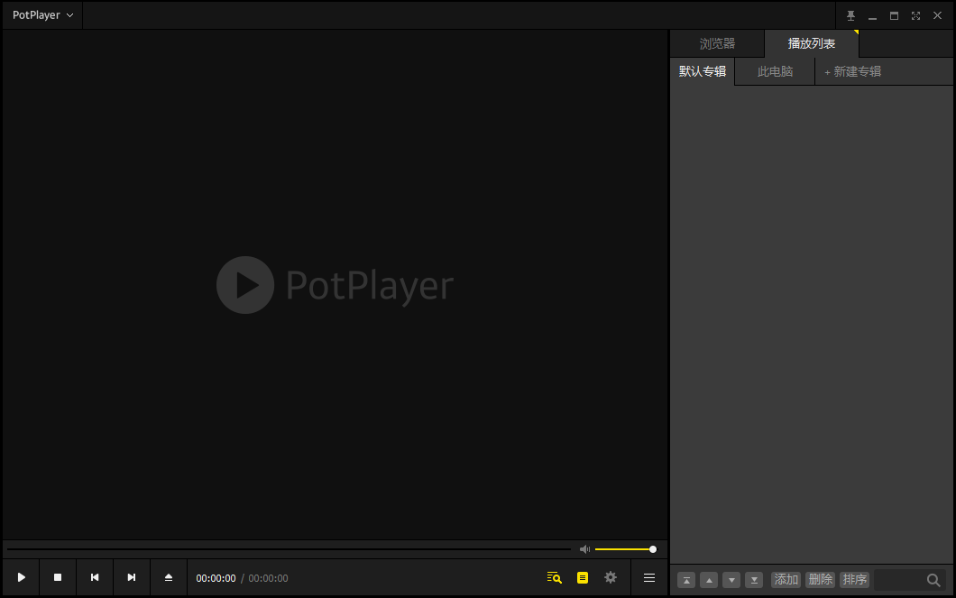Click the Eject/Open media icon
Screen dimensions: 956x598
168,577
